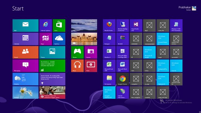Screen dimensions: 201x113
Task: Open the Mail tile
Action: tap(25, 25)
